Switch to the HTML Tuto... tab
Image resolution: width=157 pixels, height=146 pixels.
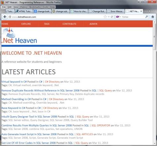pyautogui.click(x=24, y=11)
